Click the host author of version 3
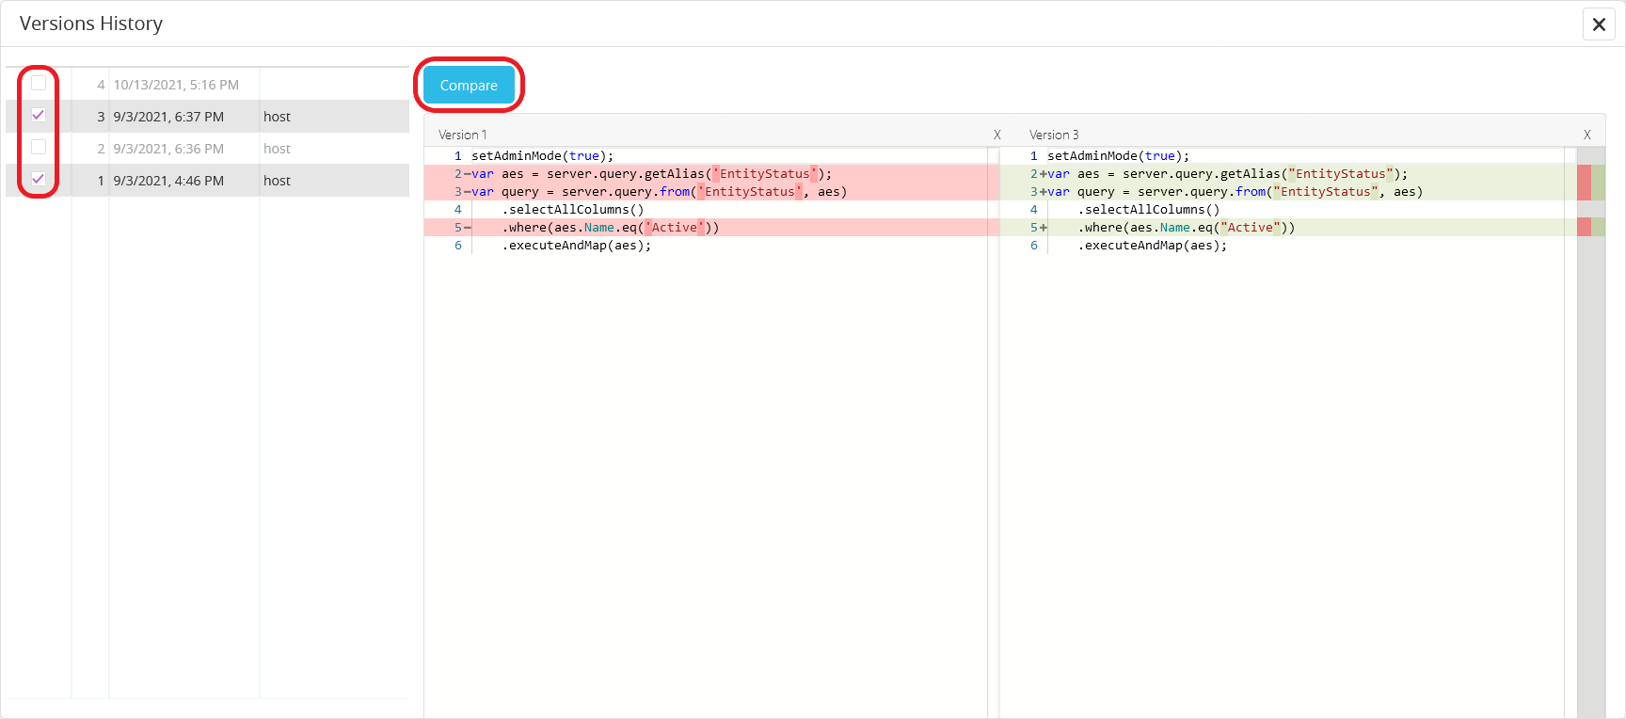 tap(277, 117)
